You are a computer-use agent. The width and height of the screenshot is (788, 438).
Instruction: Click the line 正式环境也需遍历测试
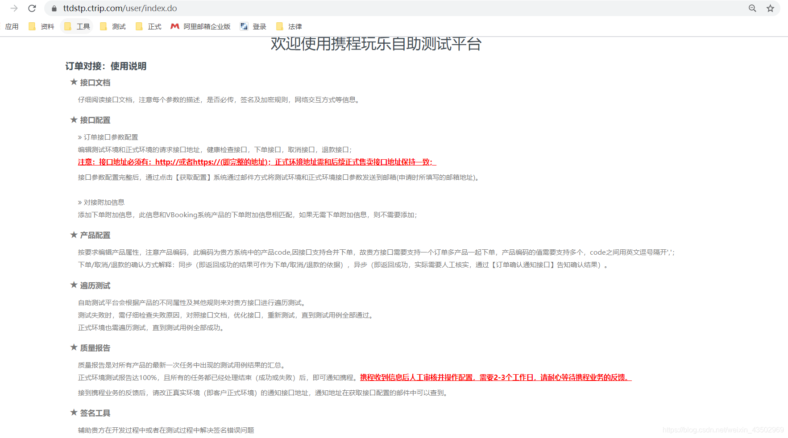coord(152,327)
